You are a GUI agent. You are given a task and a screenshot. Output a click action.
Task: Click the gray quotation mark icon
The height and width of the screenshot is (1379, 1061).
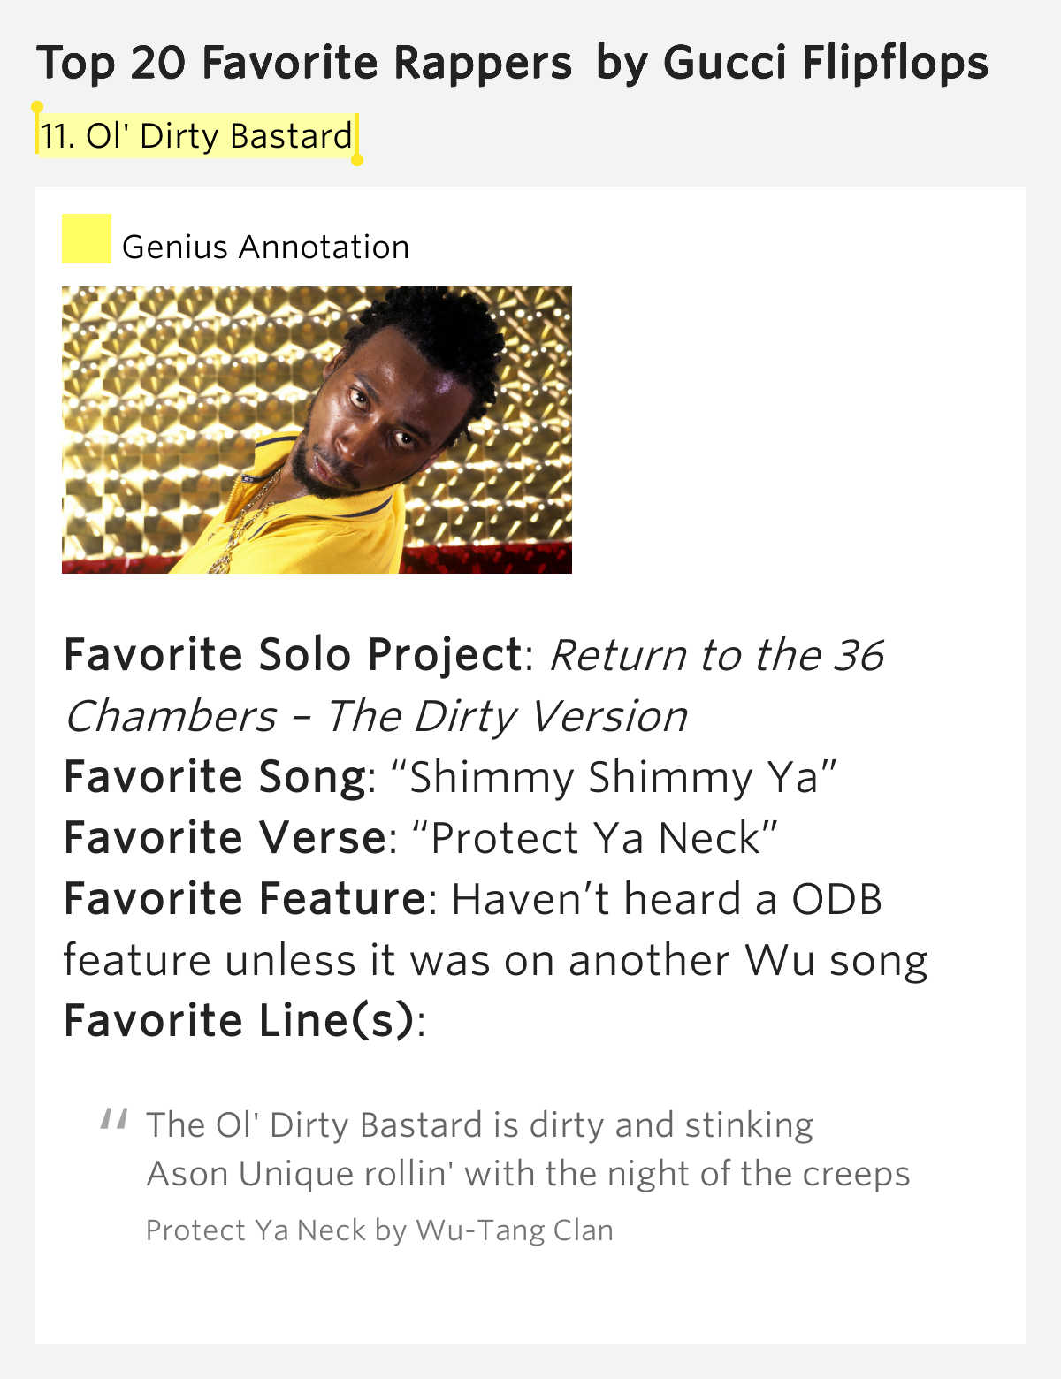(114, 1118)
